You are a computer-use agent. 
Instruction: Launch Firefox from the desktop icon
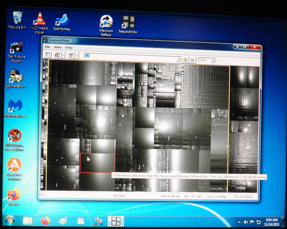pyautogui.click(x=13, y=197)
